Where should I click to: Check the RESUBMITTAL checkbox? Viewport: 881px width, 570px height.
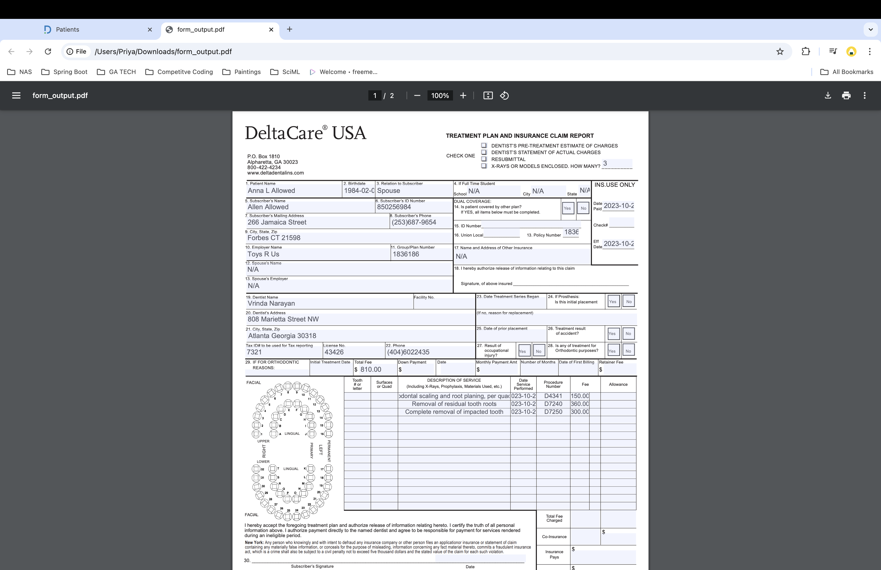tap(484, 159)
